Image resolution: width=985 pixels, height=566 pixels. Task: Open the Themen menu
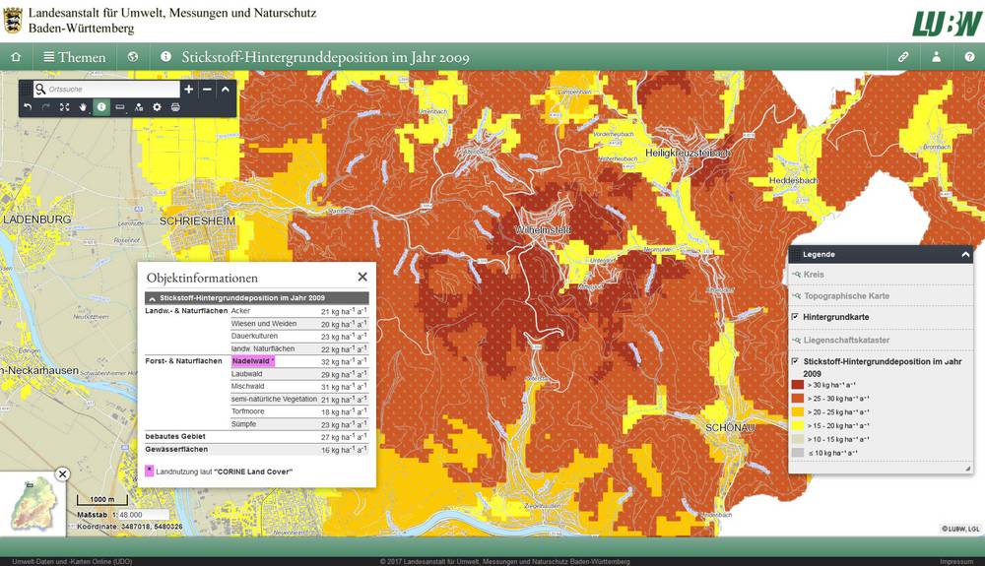(x=74, y=57)
